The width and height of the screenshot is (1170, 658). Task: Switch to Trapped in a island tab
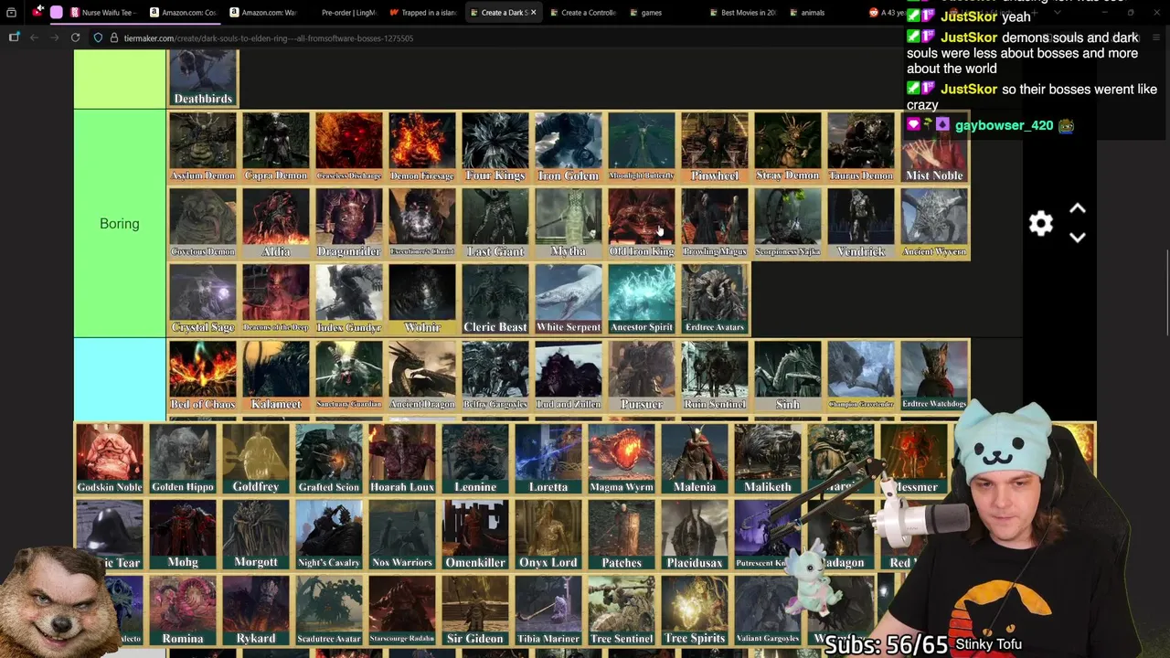(422, 13)
